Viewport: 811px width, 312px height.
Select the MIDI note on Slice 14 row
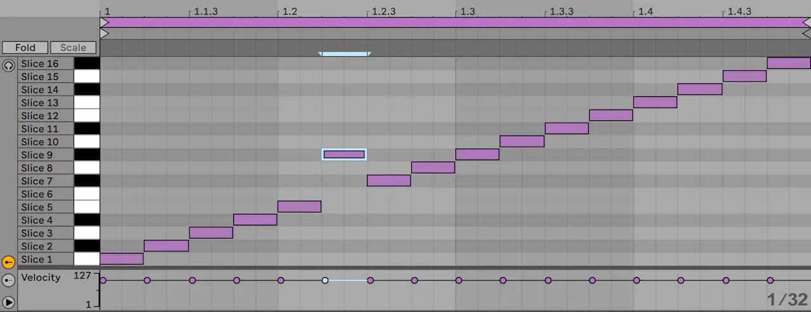[x=700, y=89]
